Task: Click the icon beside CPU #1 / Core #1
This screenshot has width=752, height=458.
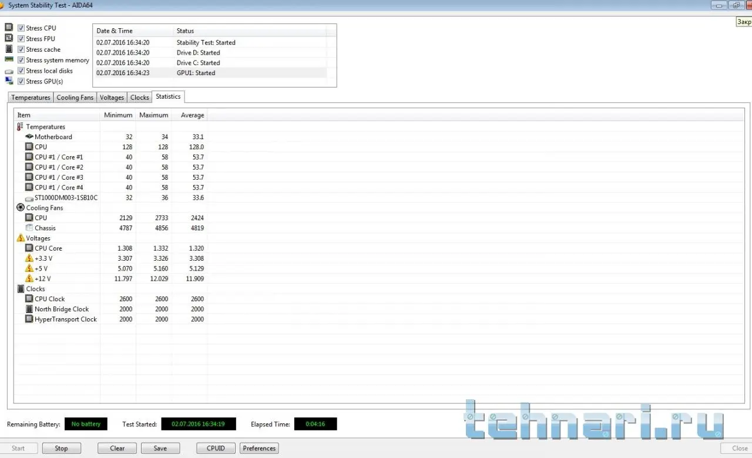Action: pyautogui.click(x=29, y=157)
